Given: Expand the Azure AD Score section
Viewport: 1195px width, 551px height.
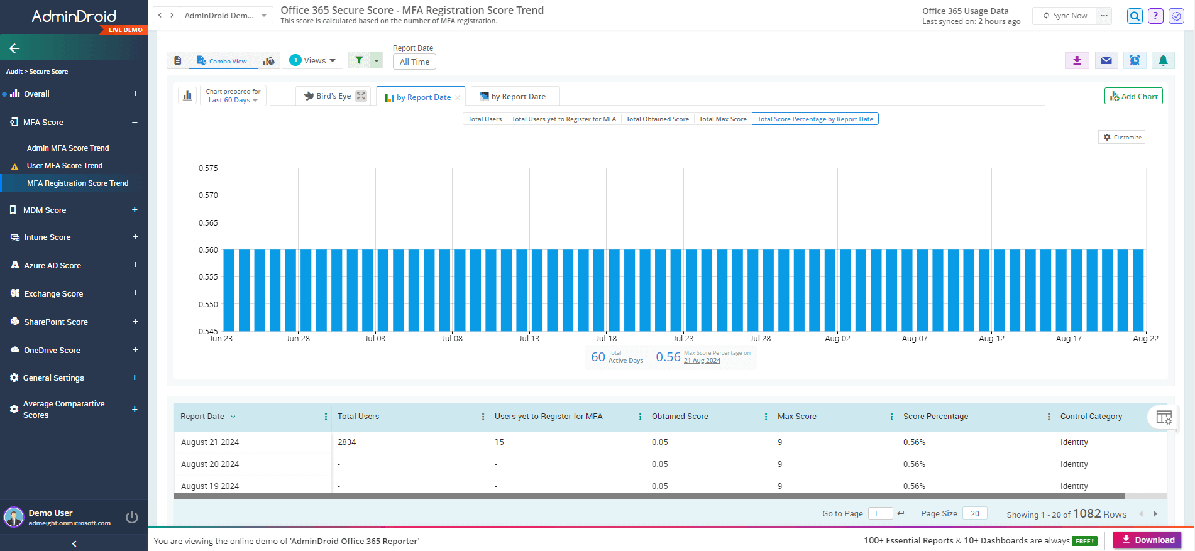Looking at the screenshot, I should point(135,265).
